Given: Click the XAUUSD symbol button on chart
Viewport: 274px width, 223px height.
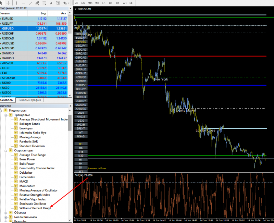Looking at the screenshot, I should (x=81, y=109).
